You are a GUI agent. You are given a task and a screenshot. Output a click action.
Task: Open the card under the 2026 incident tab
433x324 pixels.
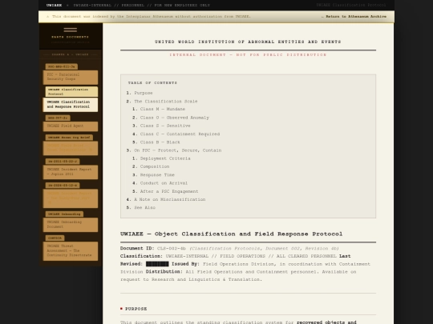pyautogui.click(x=71, y=198)
